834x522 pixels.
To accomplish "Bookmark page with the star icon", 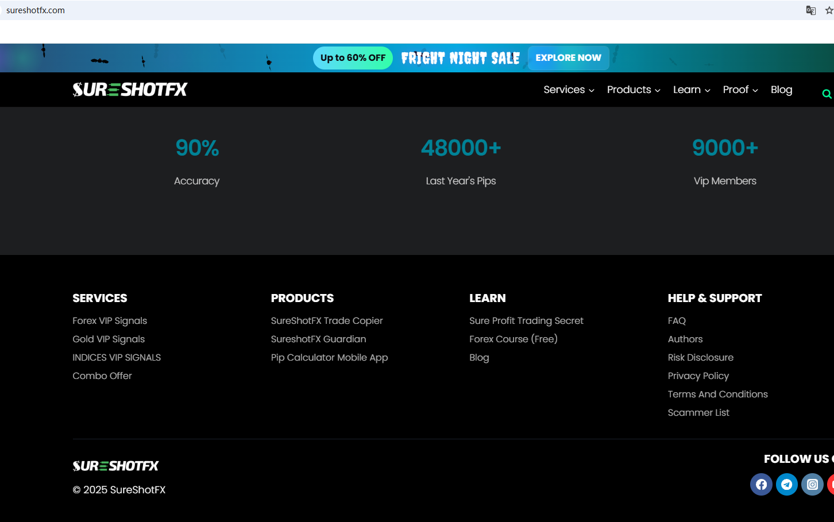I will pyautogui.click(x=829, y=10).
